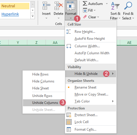Image resolution: width=137 pixels, height=135 pixels.
Task: Select column AA header
Action: click(x=55, y=42)
